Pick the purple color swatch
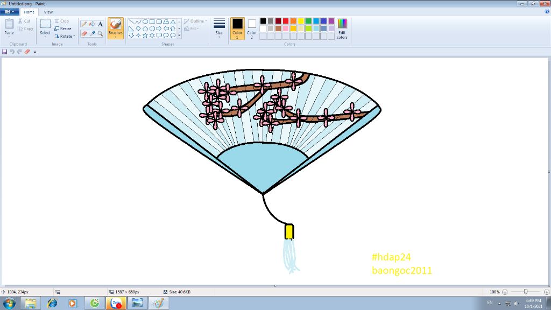Screen dimensions: 551x310 pyautogui.click(x=331, y=21)
